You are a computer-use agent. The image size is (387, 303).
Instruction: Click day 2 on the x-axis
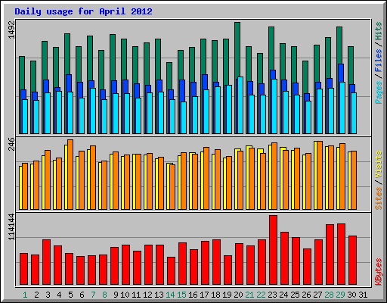pyautogui.click(x=36, y=295)
